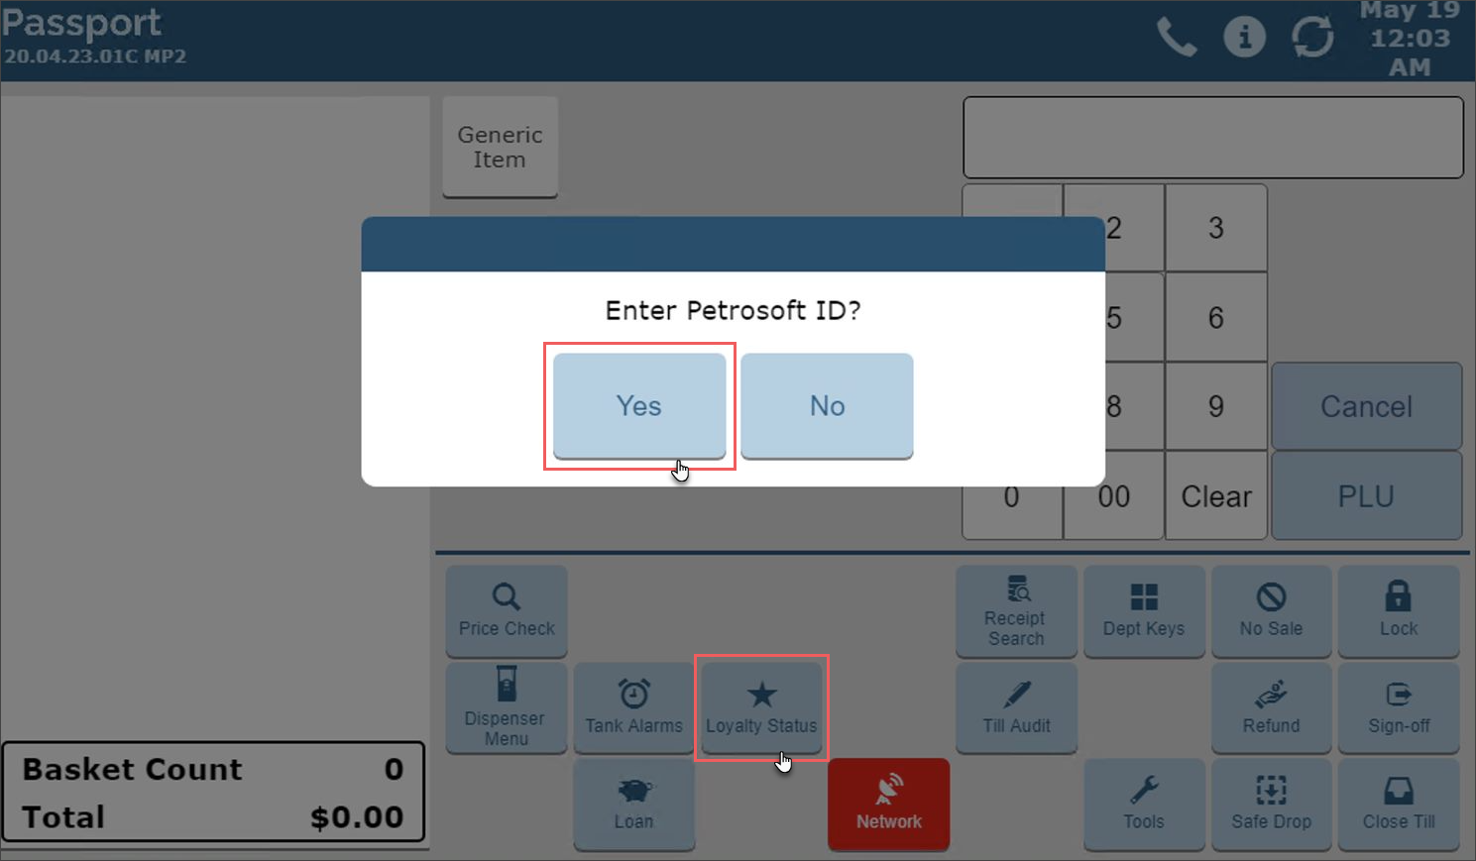
Task: Sign-off from the register
Action: 1398,707
